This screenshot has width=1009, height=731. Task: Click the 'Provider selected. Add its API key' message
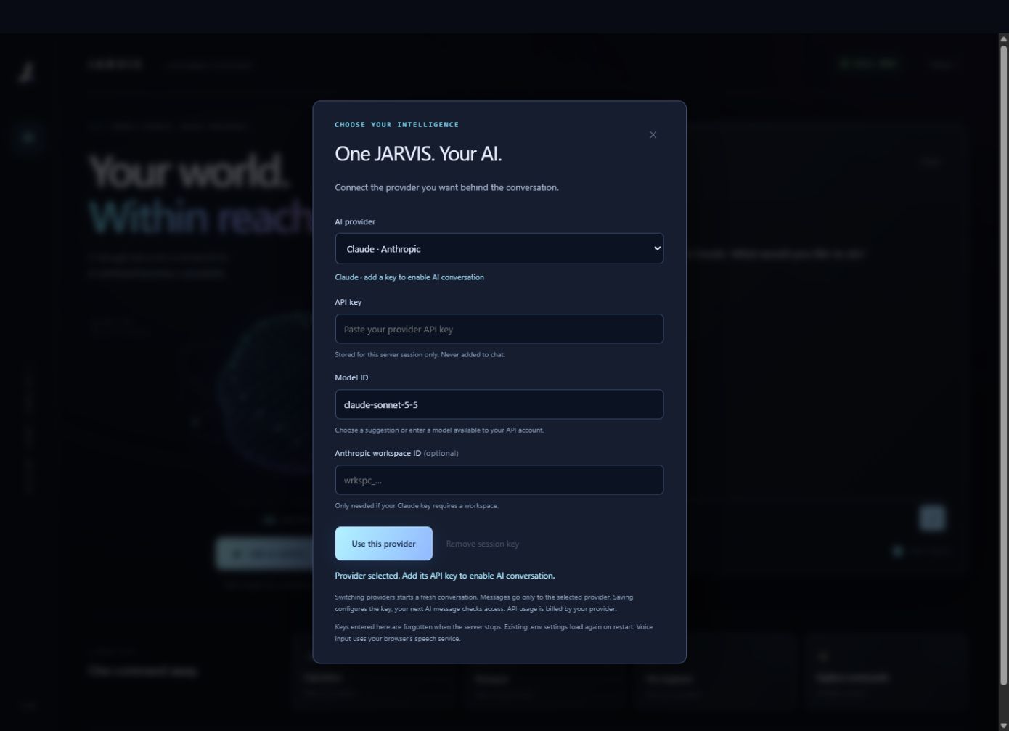[x=444, y=576]
